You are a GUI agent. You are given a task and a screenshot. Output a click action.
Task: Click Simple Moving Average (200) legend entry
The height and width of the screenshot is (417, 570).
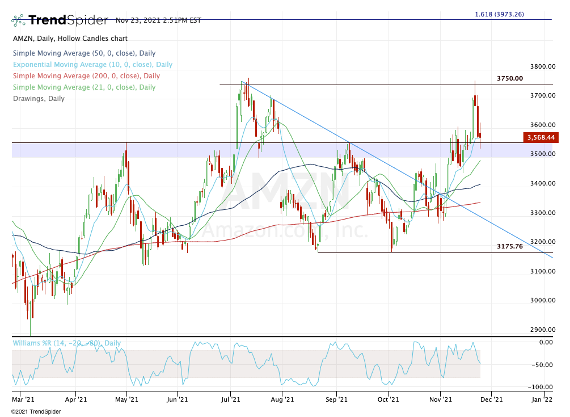tap(87, 76)
